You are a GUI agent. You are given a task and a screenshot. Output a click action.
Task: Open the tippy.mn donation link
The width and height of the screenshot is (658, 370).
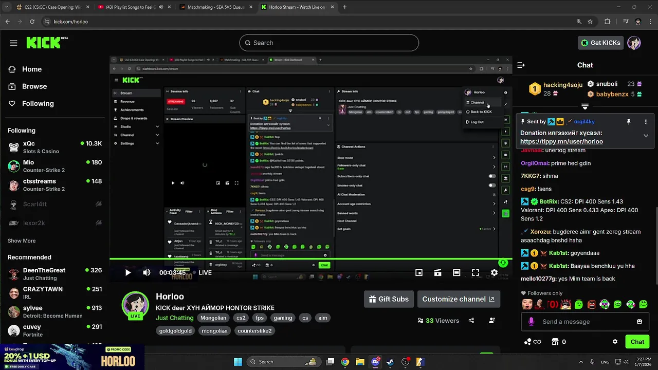coord(561,141)
